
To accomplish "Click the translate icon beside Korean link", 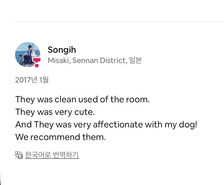I will click(x=19, y=155).
